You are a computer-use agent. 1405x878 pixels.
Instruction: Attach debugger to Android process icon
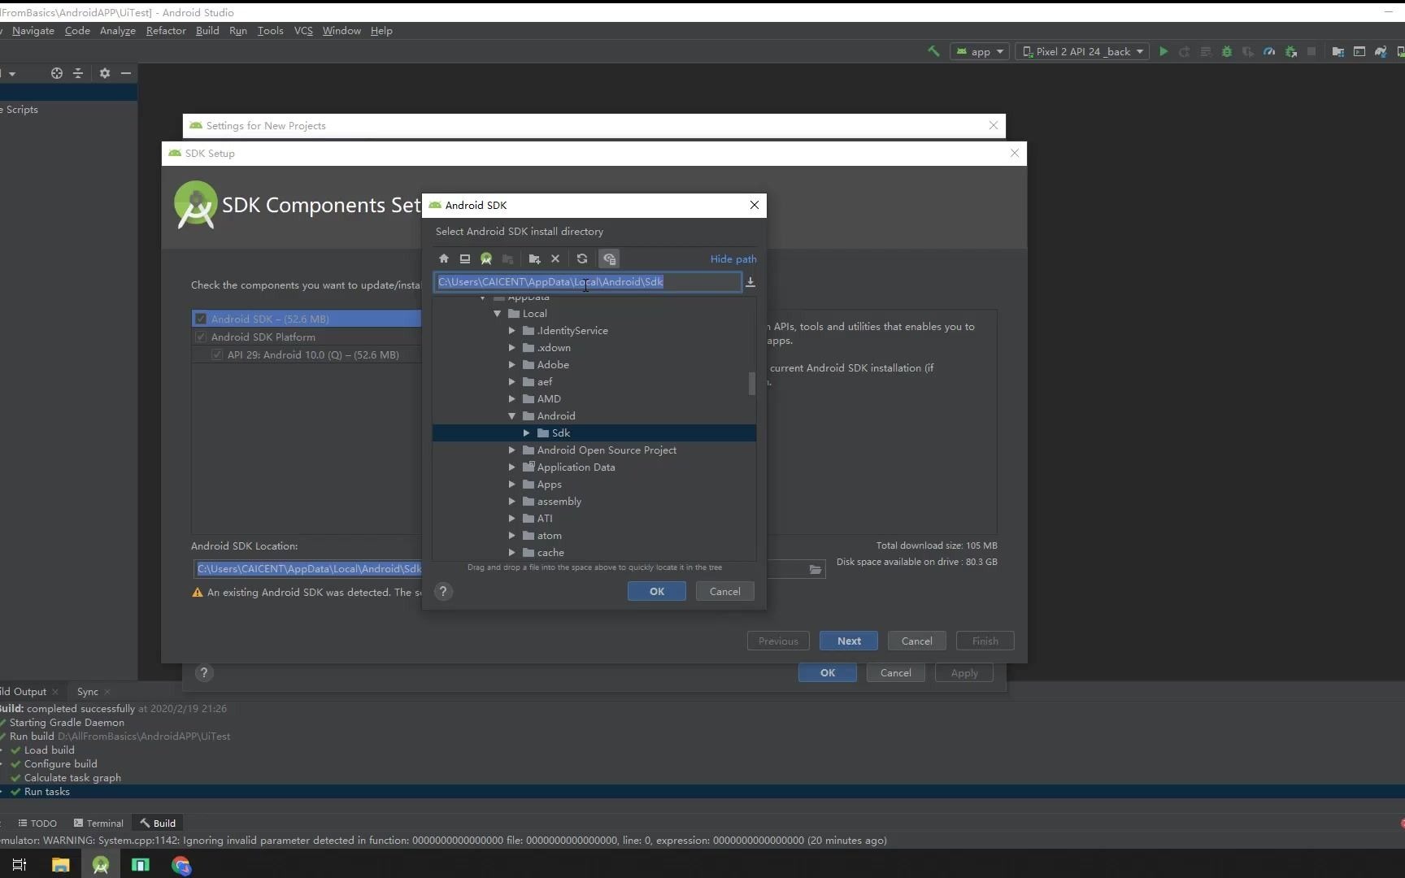(x=1290, y=51)
